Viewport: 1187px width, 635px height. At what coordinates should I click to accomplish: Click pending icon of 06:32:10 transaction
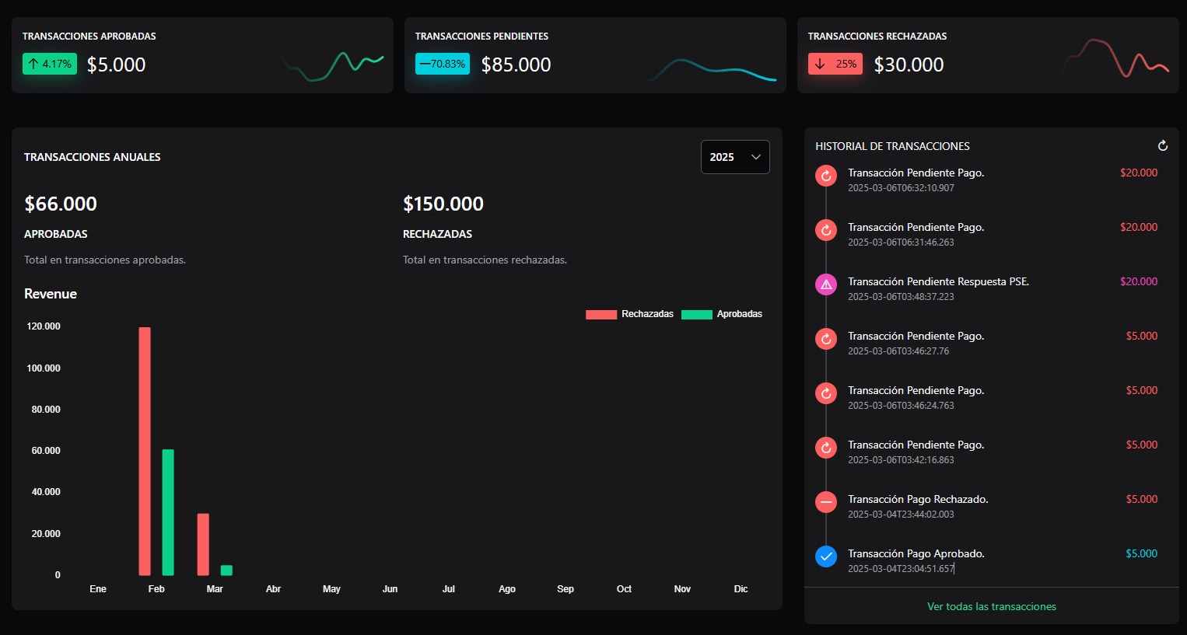tap(826, 176)
